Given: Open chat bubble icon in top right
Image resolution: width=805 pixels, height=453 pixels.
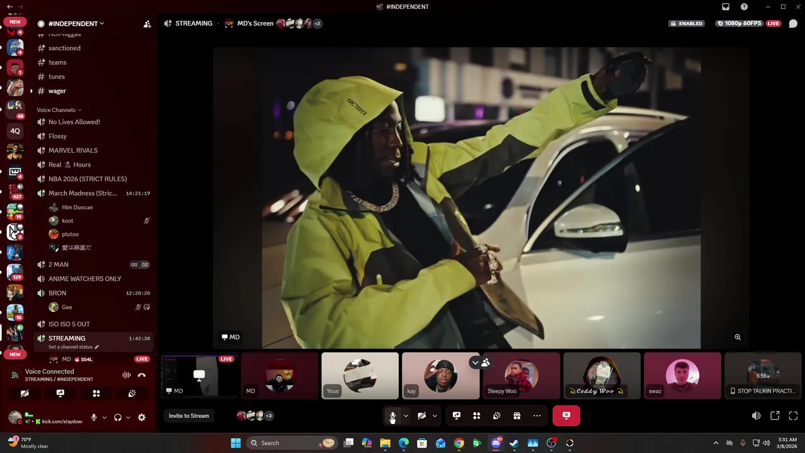Looking at the screenshot, I should pos(793,24).
